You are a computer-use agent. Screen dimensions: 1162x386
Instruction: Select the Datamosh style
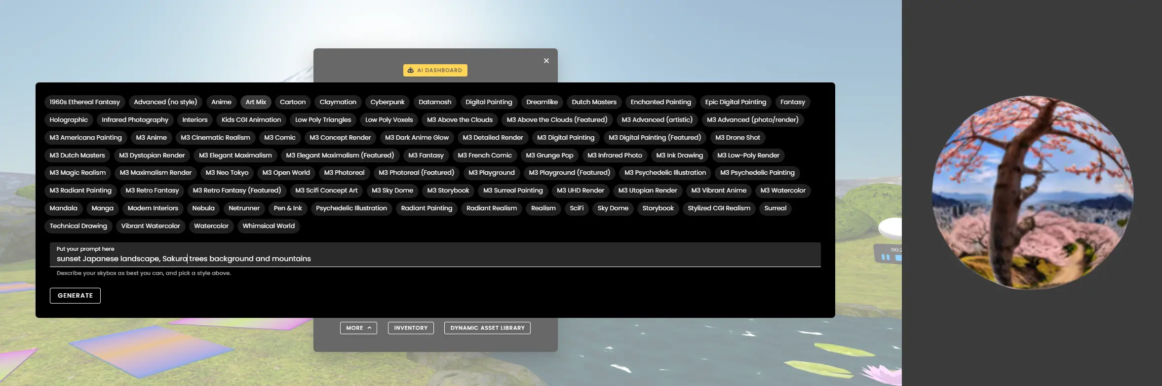point(435,102)
